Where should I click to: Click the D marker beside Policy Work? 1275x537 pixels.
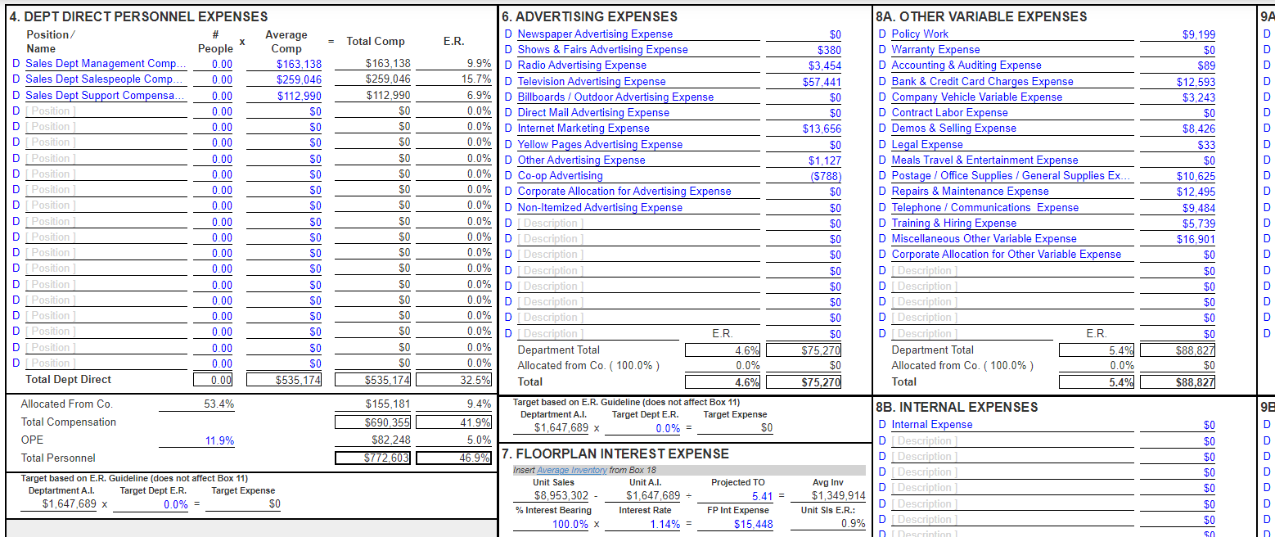click(883, 34)
